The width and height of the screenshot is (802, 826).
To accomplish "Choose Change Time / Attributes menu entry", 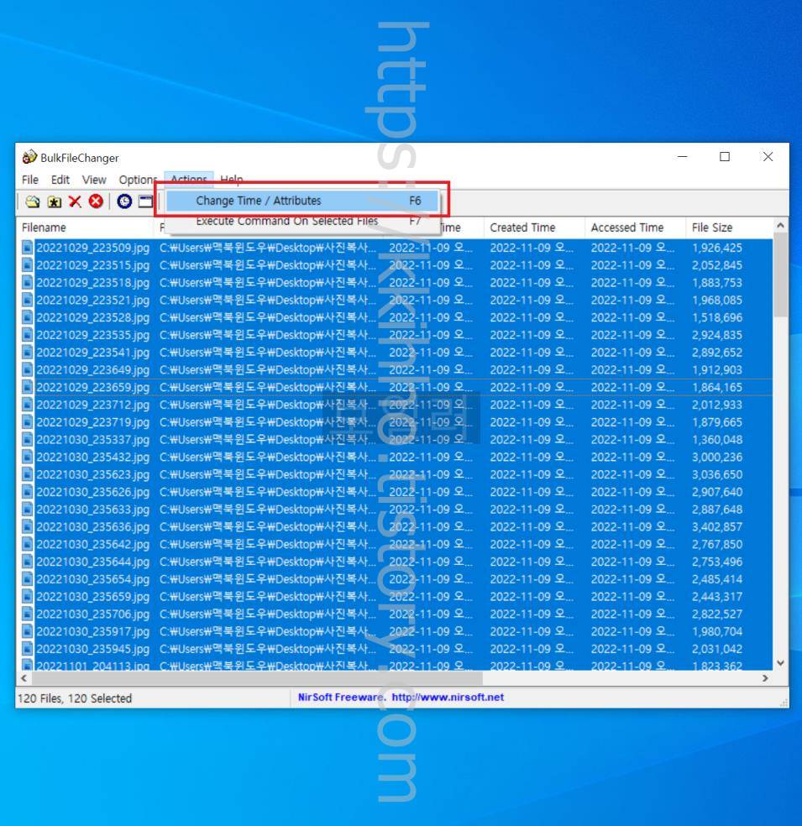I will pyautogui.click(x=302, y=201).
